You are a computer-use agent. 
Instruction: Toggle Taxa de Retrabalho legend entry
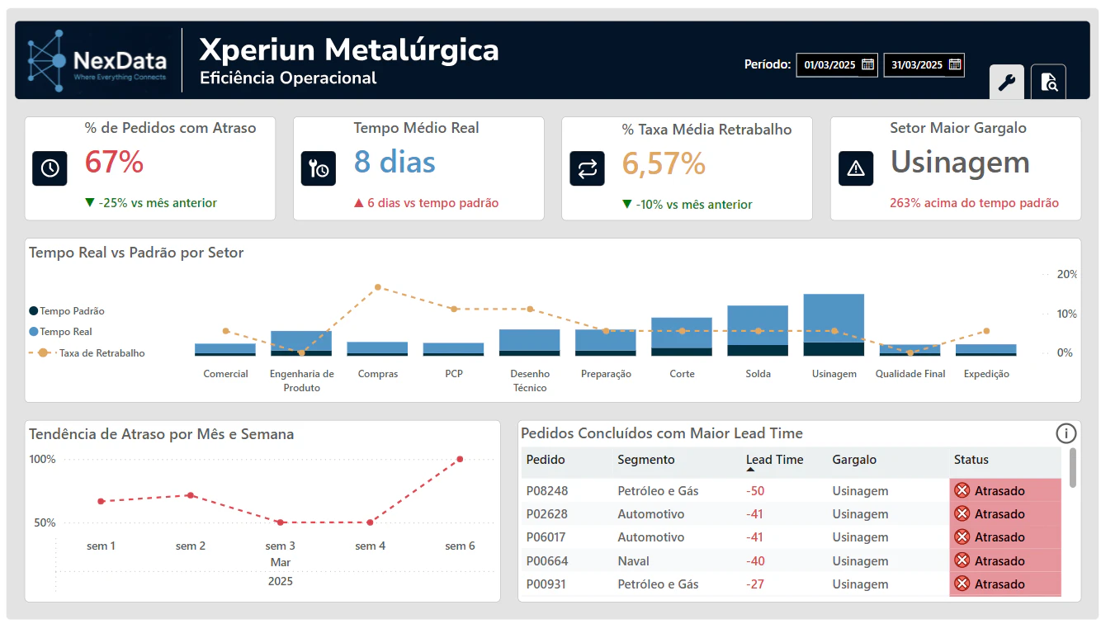coord(87,353)
